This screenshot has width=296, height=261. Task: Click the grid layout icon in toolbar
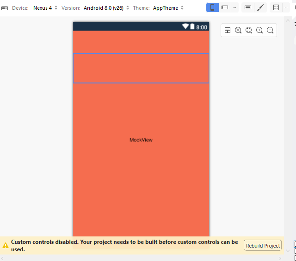(x=276, y=8)
